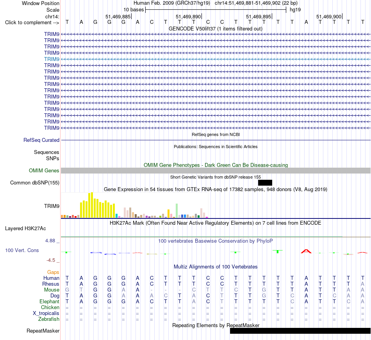Click the 'RefSeq Curated' track label
The image size is (371, 340).
41,140
